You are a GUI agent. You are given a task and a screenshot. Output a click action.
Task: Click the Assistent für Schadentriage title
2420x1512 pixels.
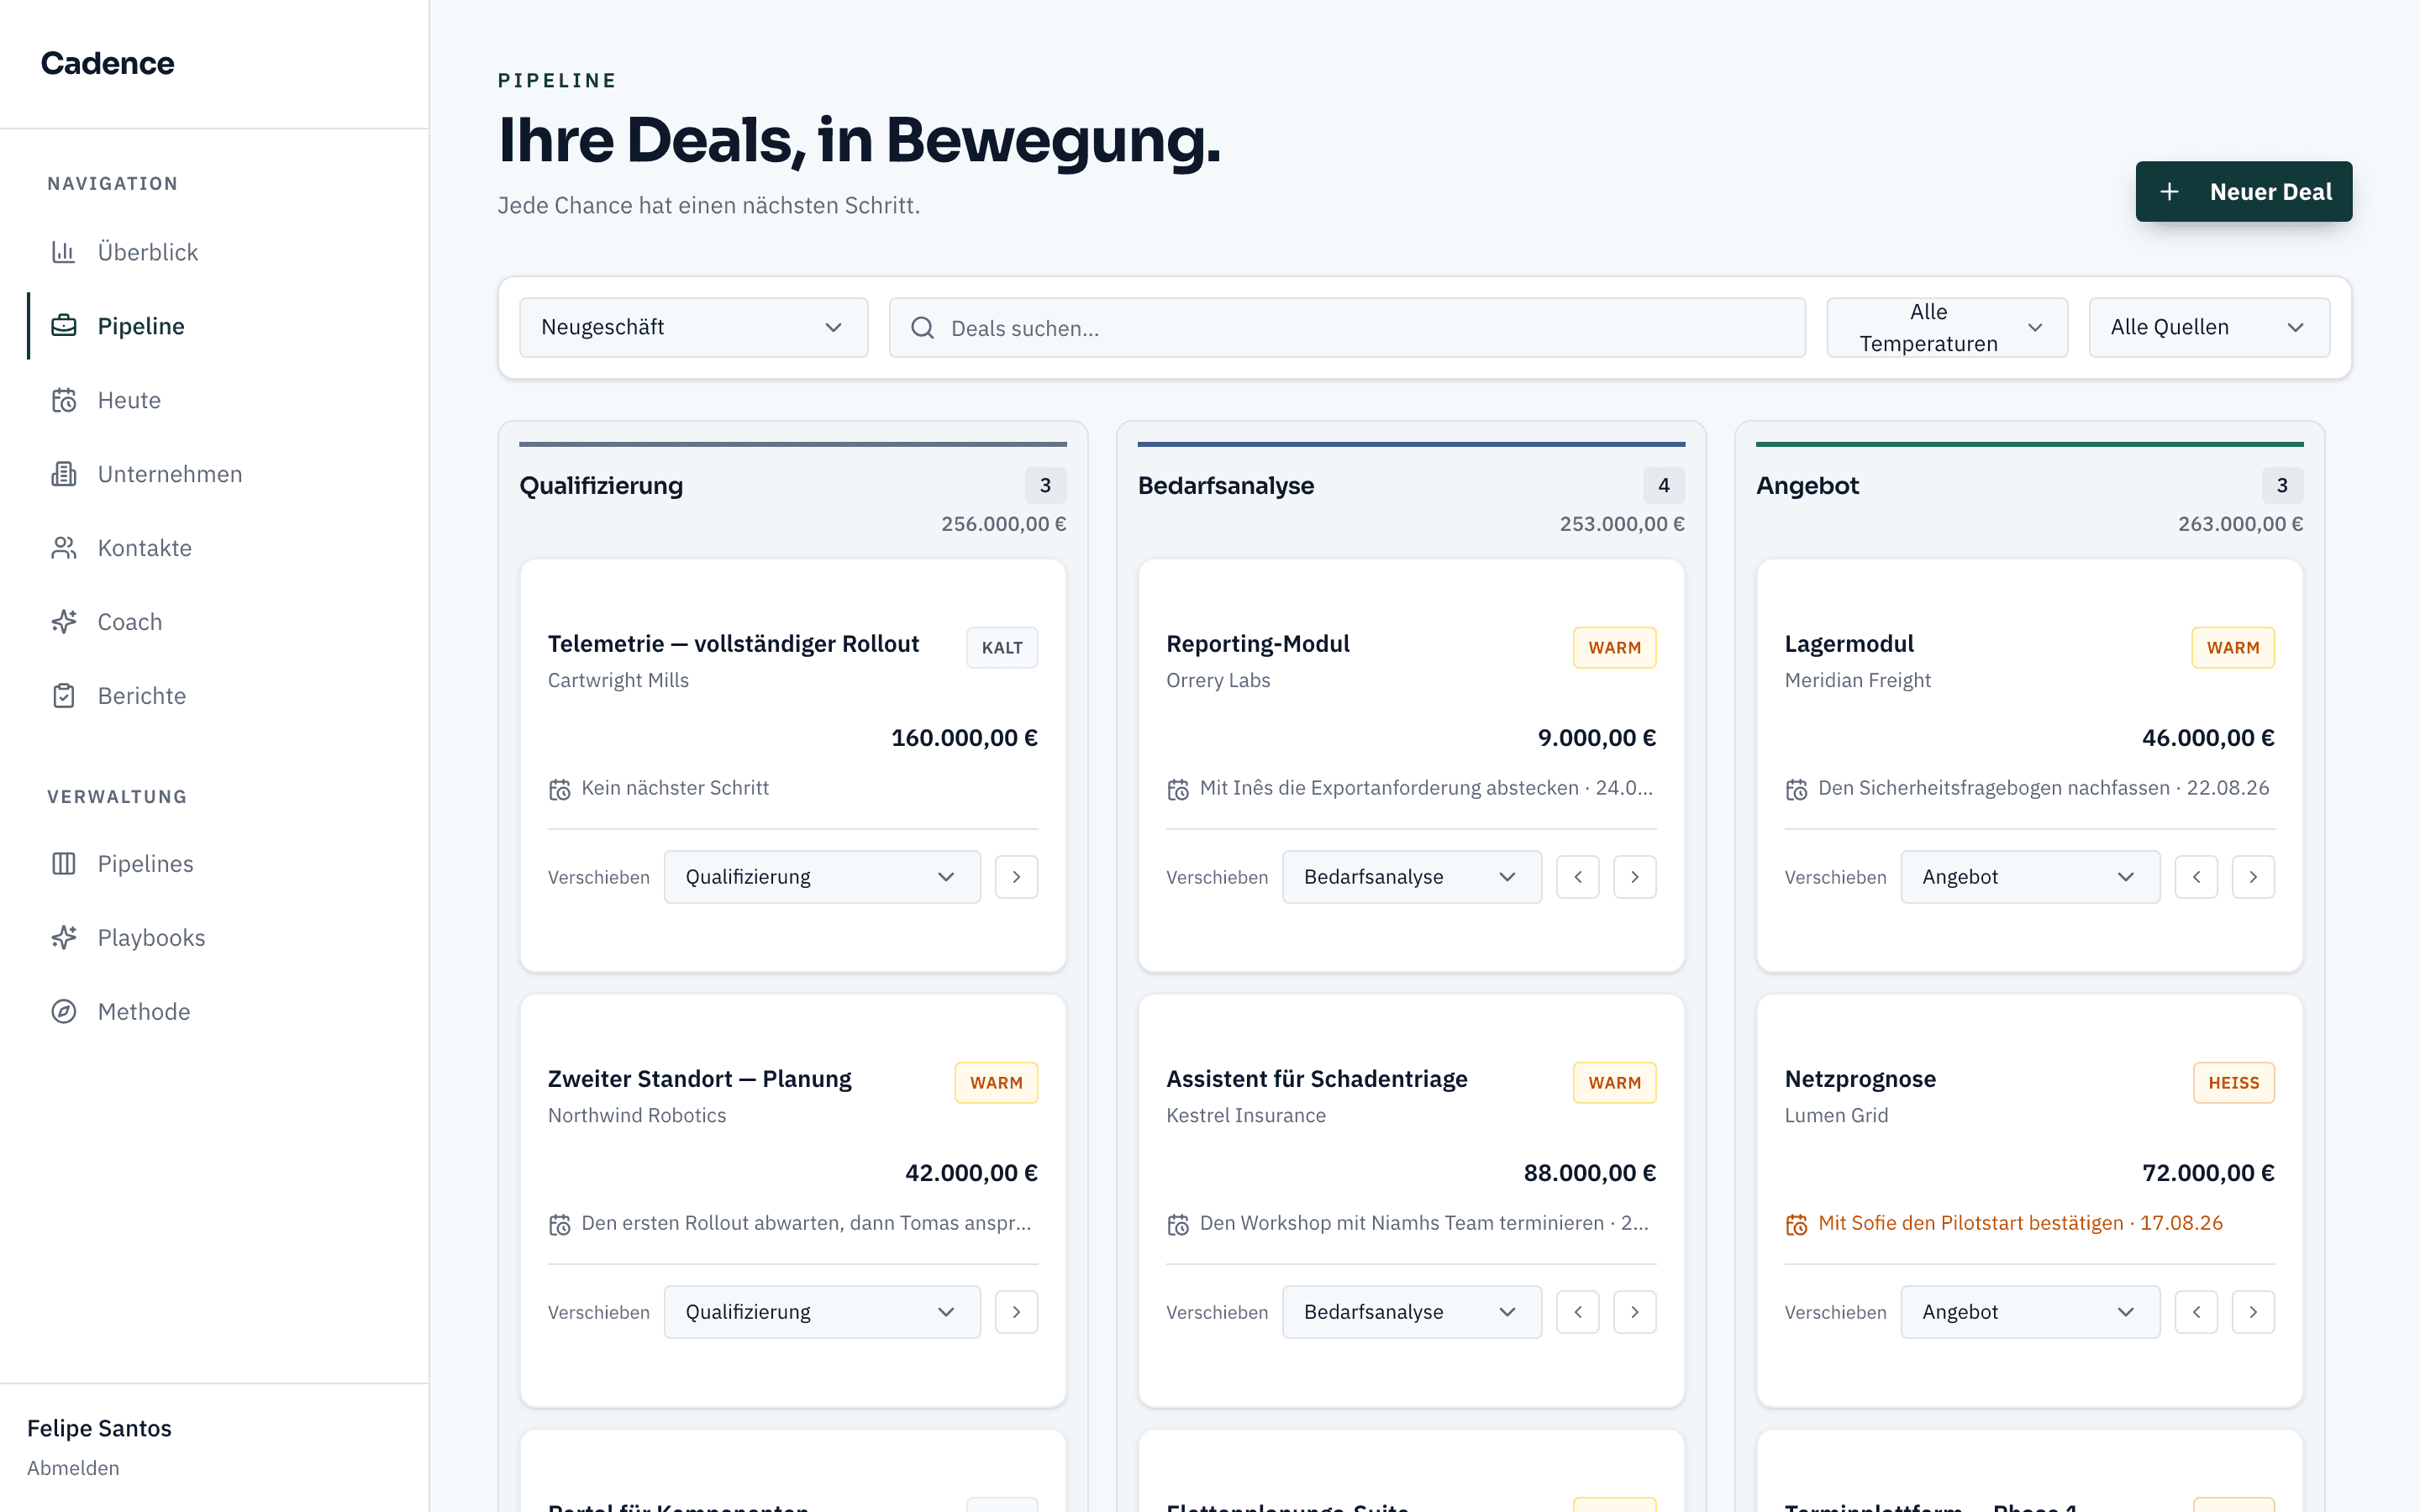tap(1317, 1079)
